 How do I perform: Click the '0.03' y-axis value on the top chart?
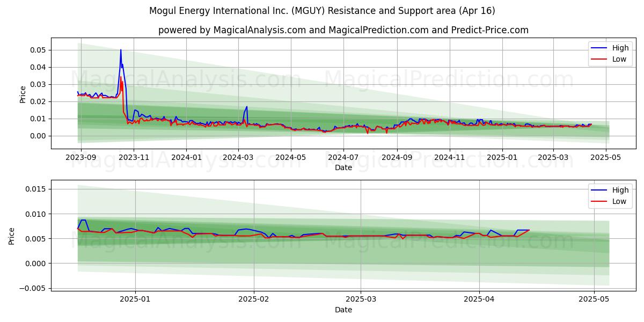pos(39,84)
